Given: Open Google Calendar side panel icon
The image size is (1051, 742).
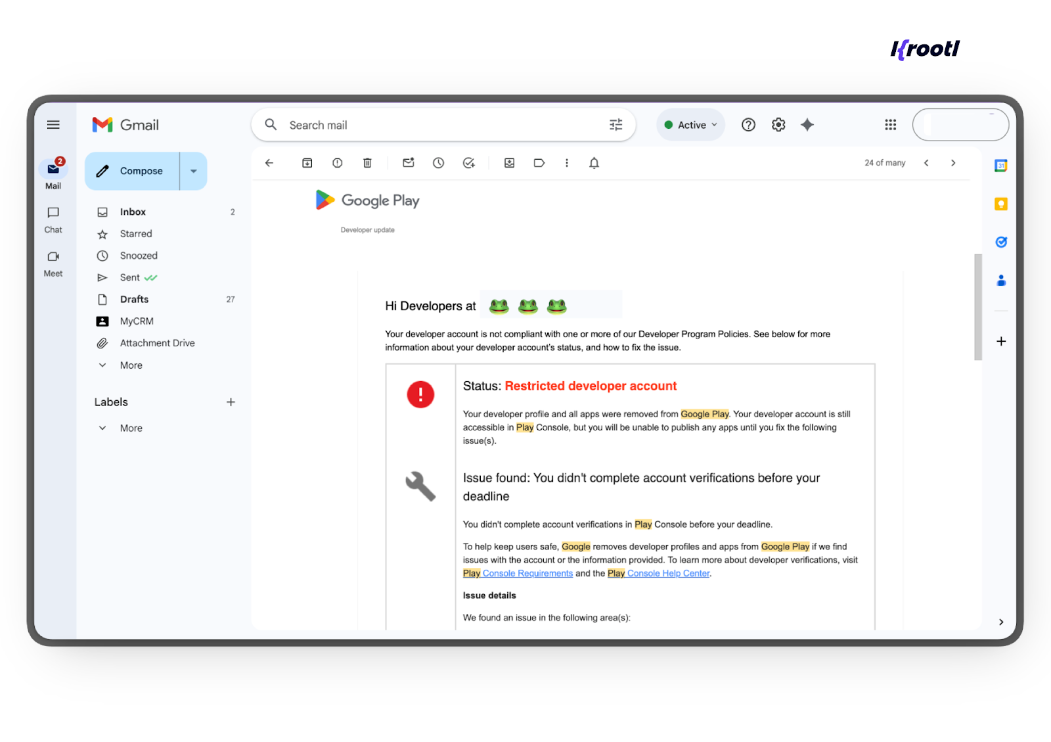Looking at the screenshot, I should 1000,166.
